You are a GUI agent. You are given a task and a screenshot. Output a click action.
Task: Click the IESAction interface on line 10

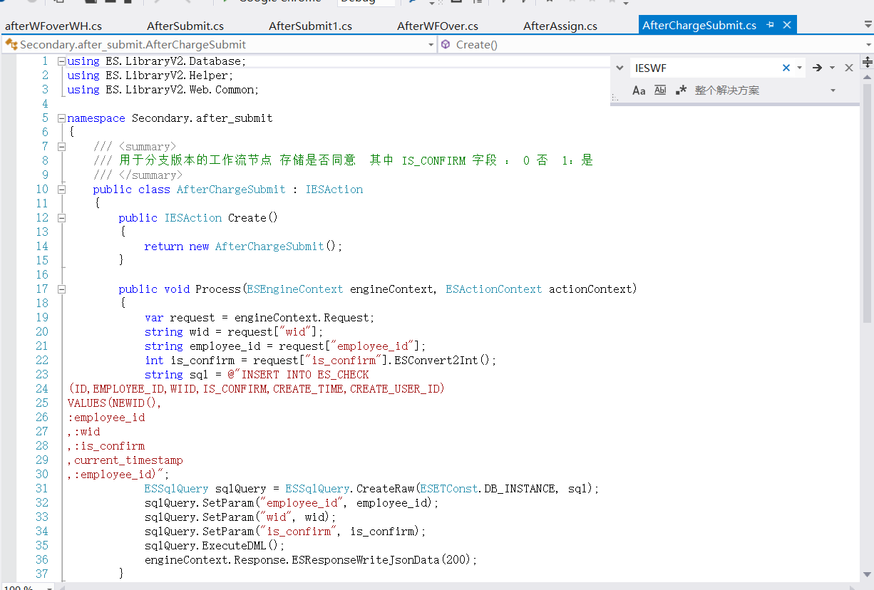(334, 190)
